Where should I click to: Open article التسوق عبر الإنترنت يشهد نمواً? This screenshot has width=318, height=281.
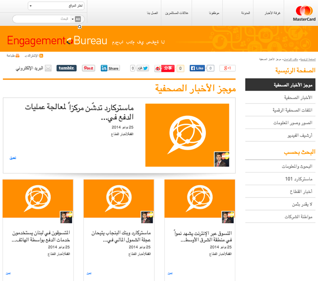[x=203, y=237]
